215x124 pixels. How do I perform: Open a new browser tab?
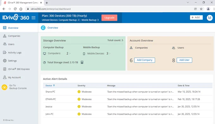coord(47,3)
